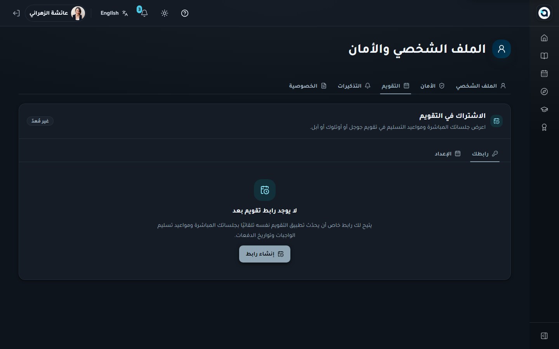This screenshot has height=349, width=559.
Task: Select the رابطك sub-tab
Action: 484,154
